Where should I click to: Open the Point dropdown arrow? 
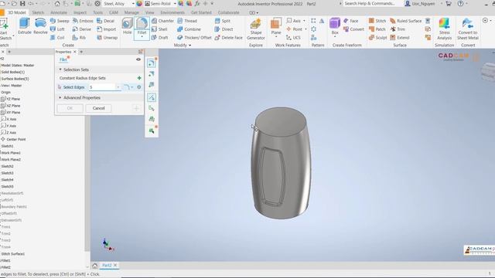click(x=306, y=29)
